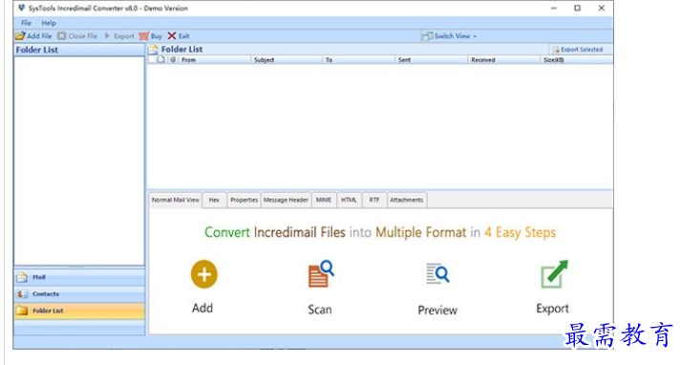
Task: Click the Export toolbar arrow icon
Action: tap(107, 36)
